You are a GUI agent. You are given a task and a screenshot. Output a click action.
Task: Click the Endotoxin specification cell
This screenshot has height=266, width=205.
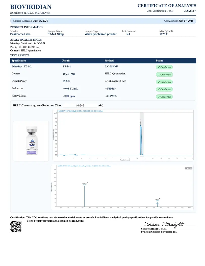(17, 88)
